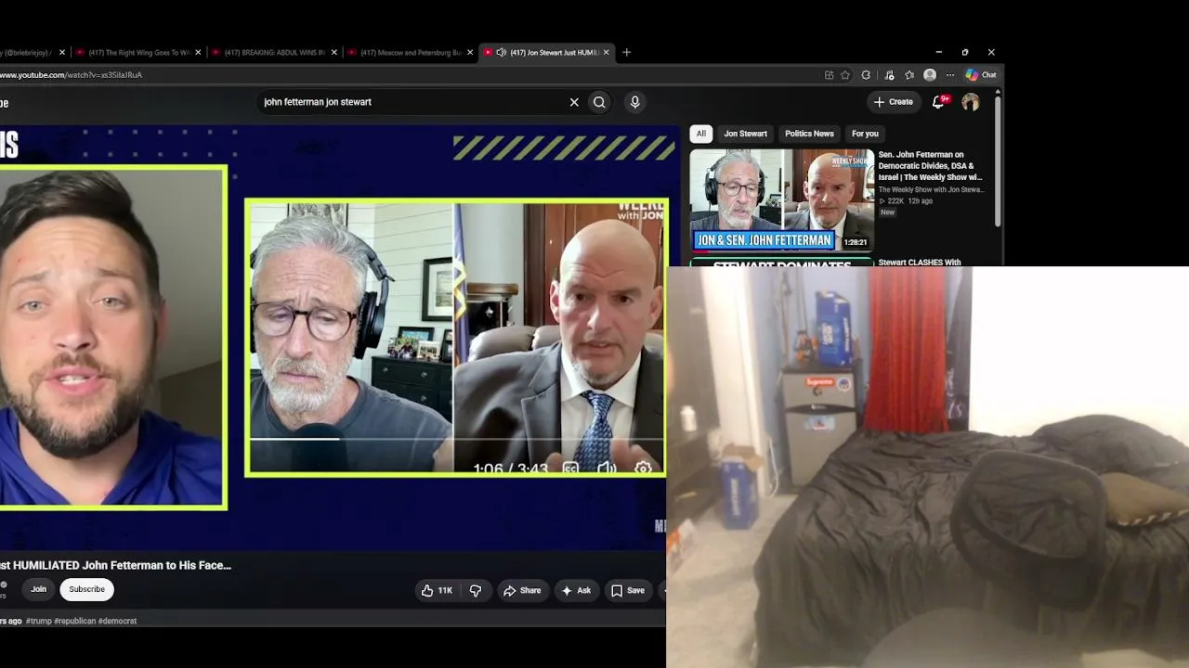Click the john fetterman jon stewart search field
Screen dimensions: 1189x668
412,102
